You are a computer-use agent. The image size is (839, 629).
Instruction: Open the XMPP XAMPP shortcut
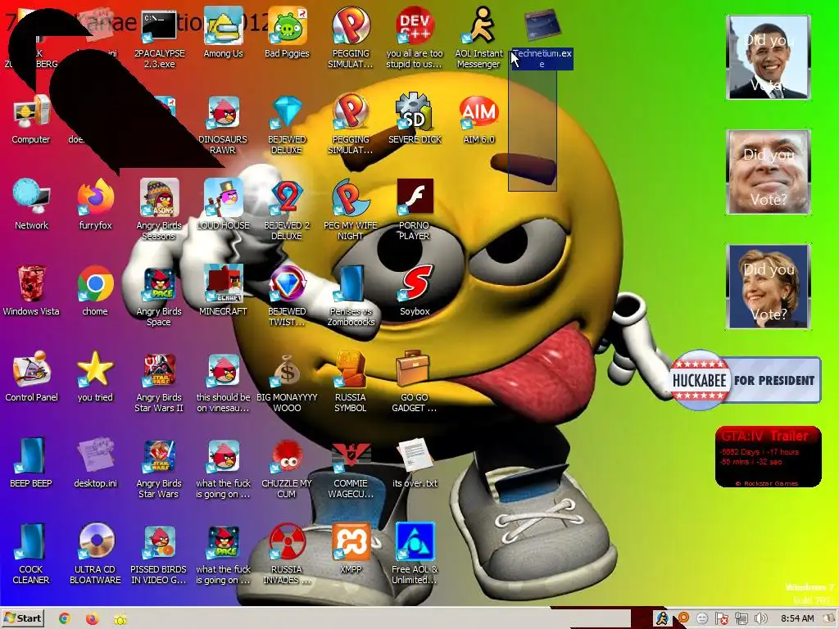351,550
